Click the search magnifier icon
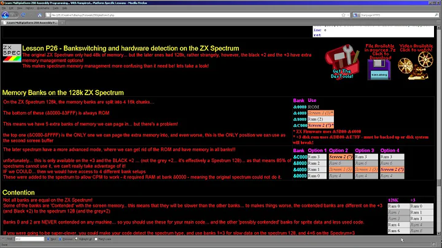442x248 pixels. point(436,15)
